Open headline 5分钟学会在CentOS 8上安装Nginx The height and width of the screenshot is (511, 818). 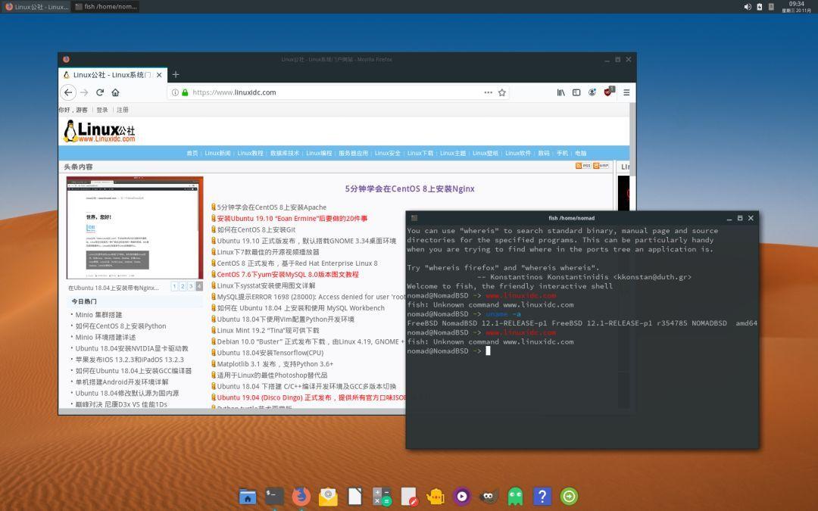tap(410, 189)
